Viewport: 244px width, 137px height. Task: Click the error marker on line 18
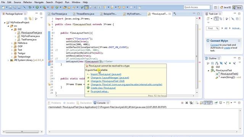(x=49, y=62)
